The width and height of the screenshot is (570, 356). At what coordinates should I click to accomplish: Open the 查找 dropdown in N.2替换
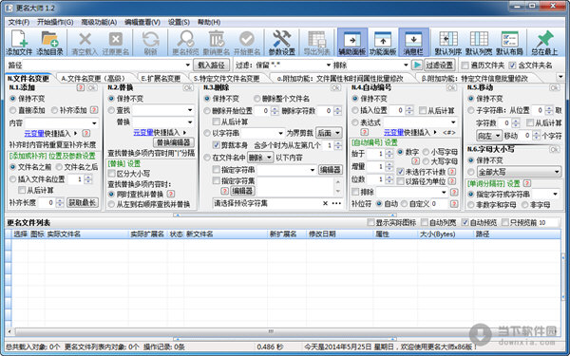click(x=190, y=110)
